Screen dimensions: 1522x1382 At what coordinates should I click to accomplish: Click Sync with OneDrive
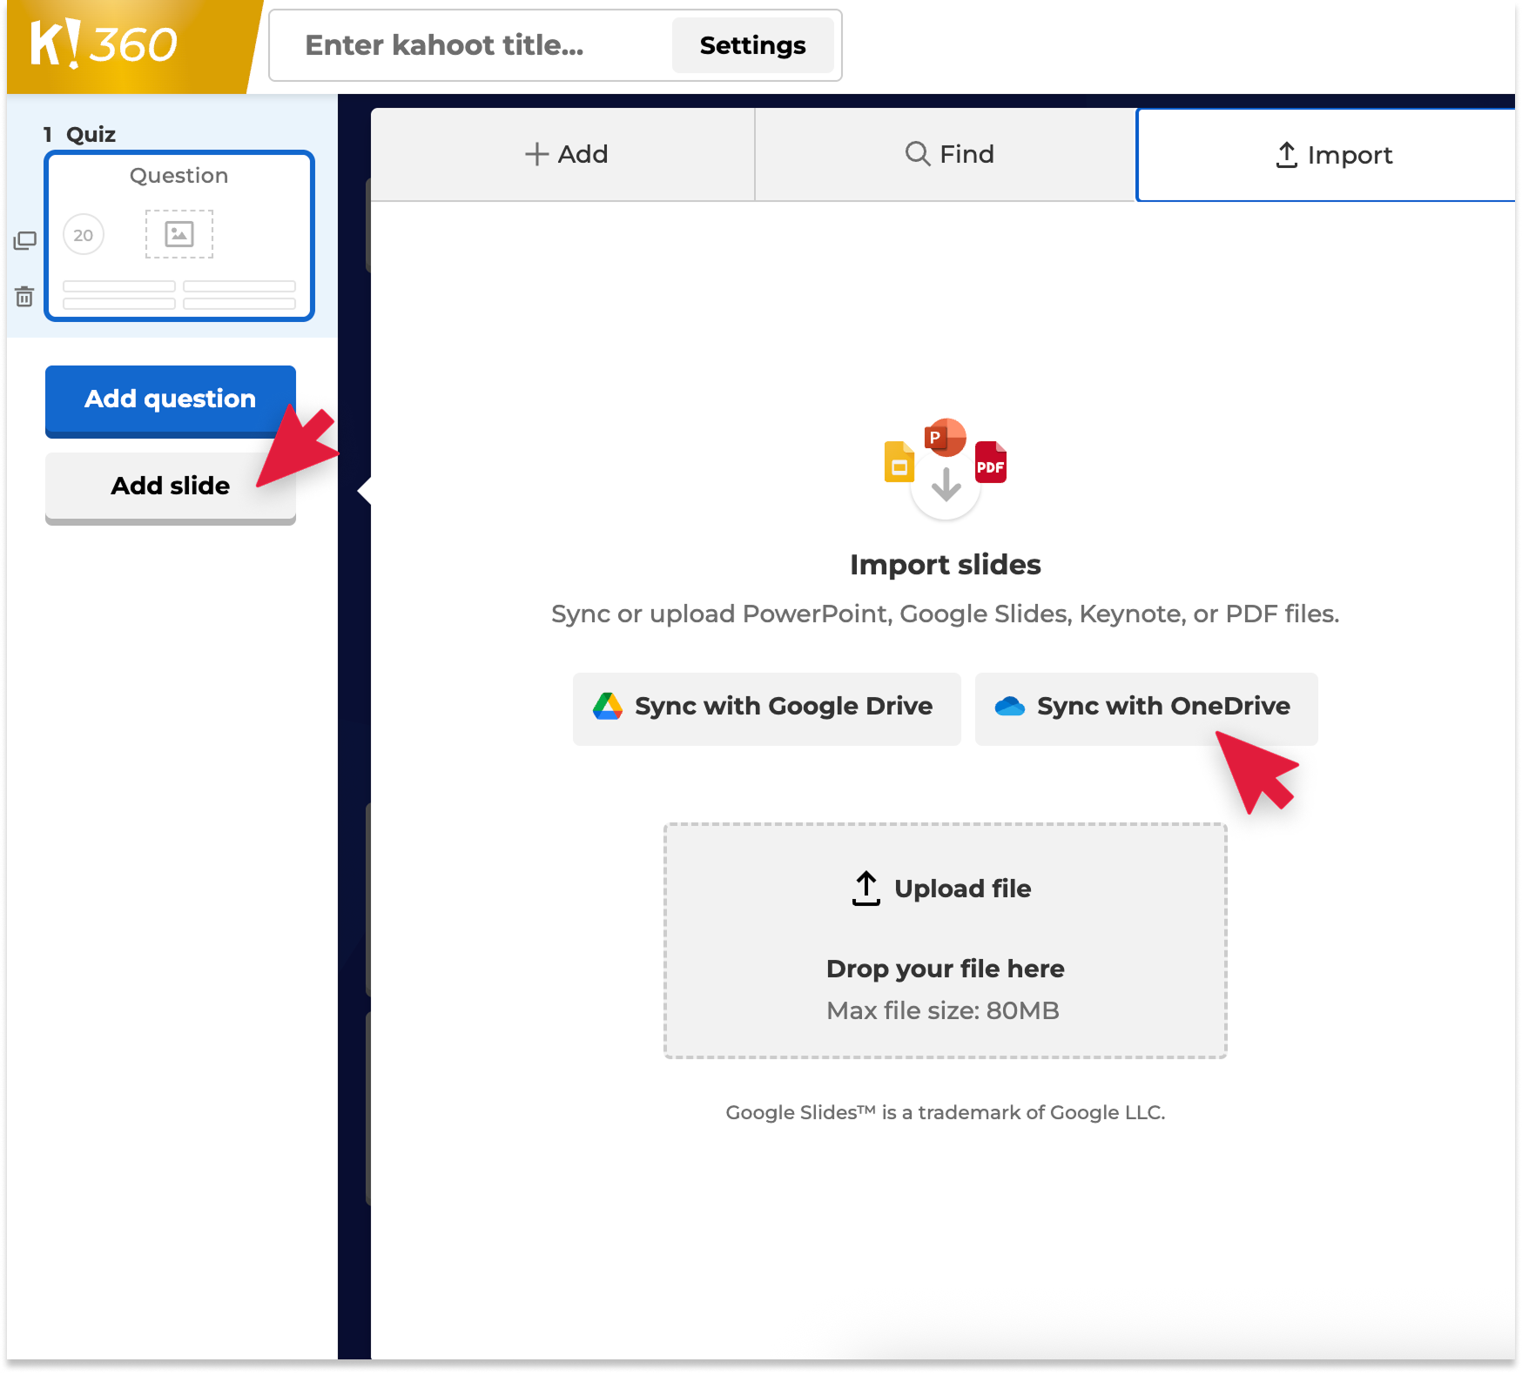coord(1146,708)
